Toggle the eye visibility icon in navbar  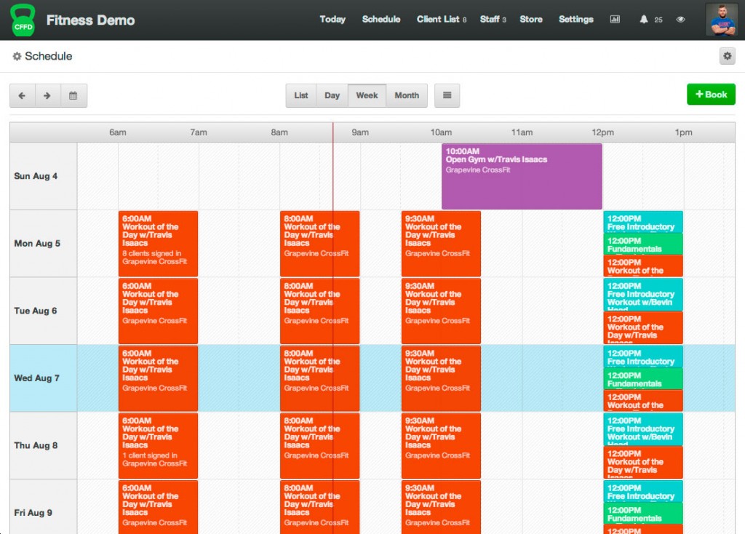point(680,20)
